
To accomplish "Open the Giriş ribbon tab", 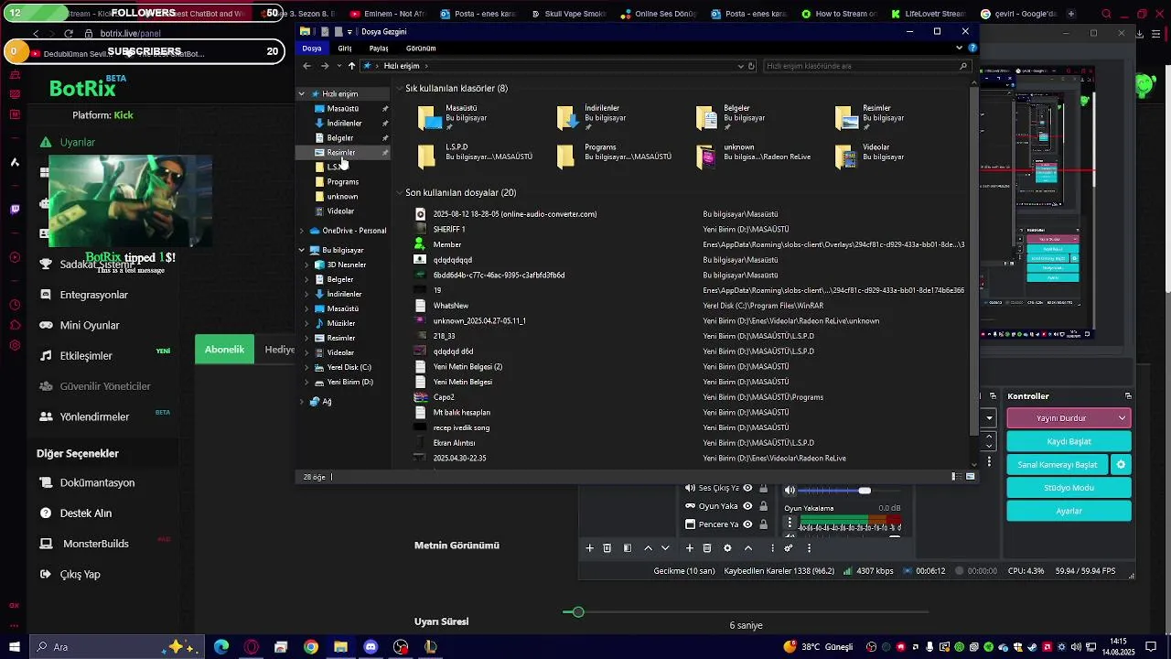I will pyautogui.click(x=345, y=48).
